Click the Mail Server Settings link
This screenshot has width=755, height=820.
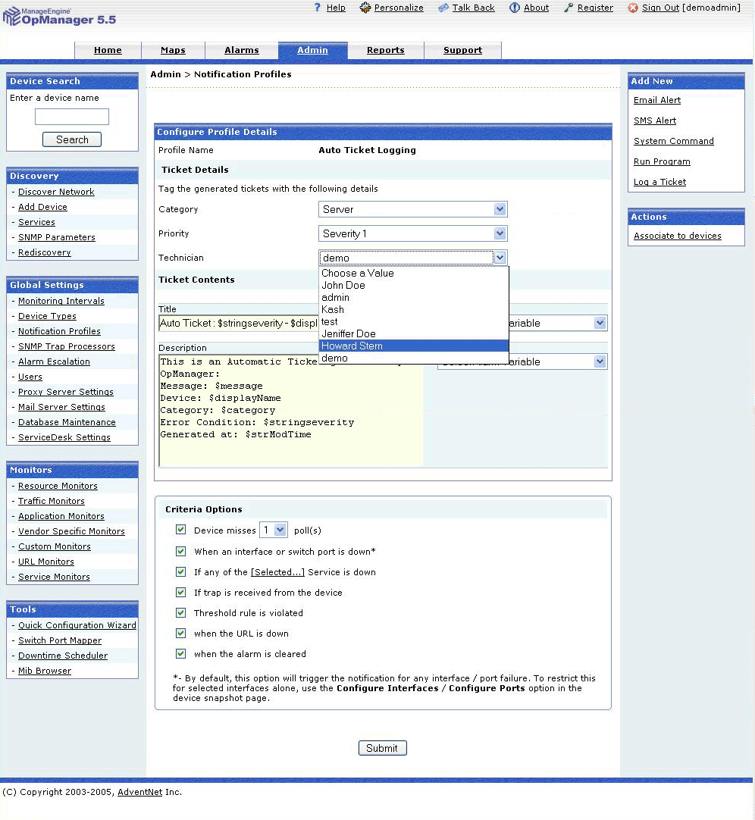click(x=61, y=408)
